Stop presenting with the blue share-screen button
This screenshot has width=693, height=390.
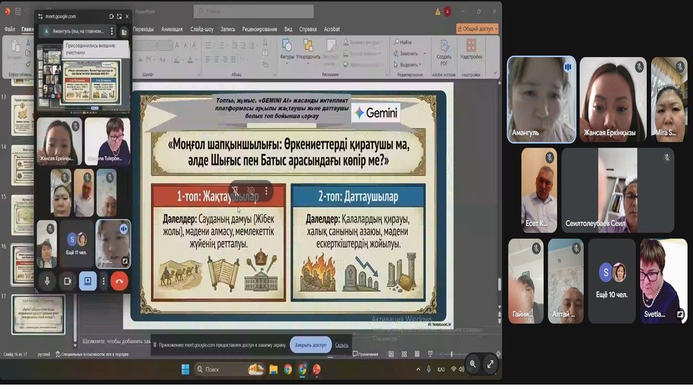click(x=88, y=281)
